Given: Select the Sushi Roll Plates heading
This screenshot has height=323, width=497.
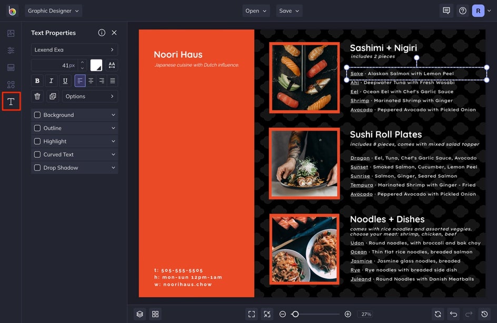Looking at the screenshot, I should [386, 134].
